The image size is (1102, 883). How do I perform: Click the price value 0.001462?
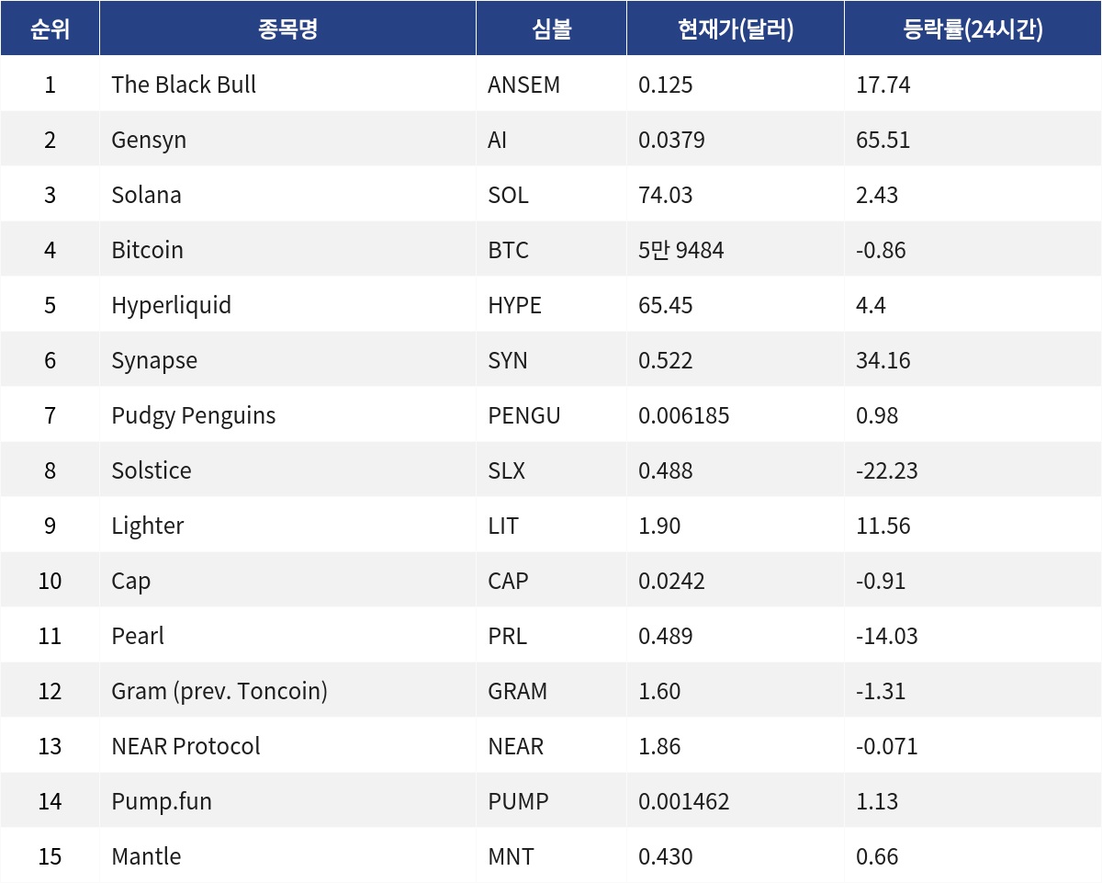(684, 801)
